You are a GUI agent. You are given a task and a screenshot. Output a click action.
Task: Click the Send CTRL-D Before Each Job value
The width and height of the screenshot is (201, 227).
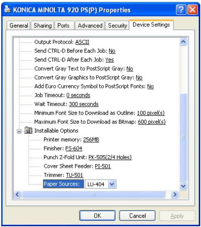point(112,51)
